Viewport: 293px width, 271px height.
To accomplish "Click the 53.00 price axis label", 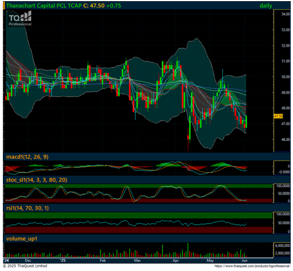I will tap(286, 30).
